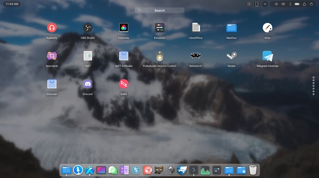This screenshot has width=319, height=178.
Task: Open Discord
Action: (x=88, y=84)
